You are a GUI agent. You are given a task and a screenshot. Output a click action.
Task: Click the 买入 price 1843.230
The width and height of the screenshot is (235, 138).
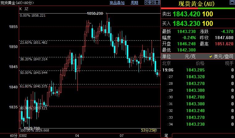point(186,23)
